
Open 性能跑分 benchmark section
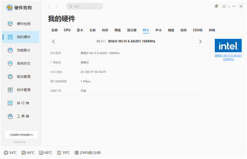[x=21, y=50]
